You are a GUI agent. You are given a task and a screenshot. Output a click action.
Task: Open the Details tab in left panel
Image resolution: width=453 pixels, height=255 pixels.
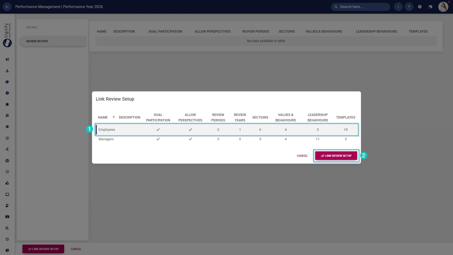[x=32, y=27]
